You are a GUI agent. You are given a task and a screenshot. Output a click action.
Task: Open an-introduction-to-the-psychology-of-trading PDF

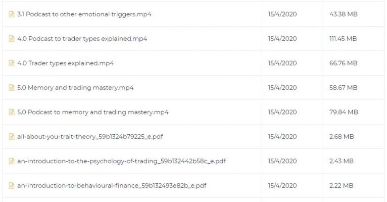[x=121, y=161]
